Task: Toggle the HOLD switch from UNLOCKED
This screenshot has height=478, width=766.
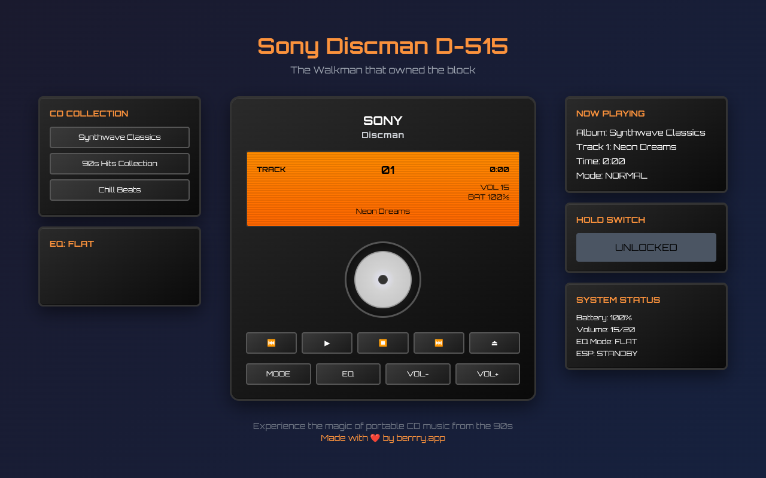Action: 646,247
